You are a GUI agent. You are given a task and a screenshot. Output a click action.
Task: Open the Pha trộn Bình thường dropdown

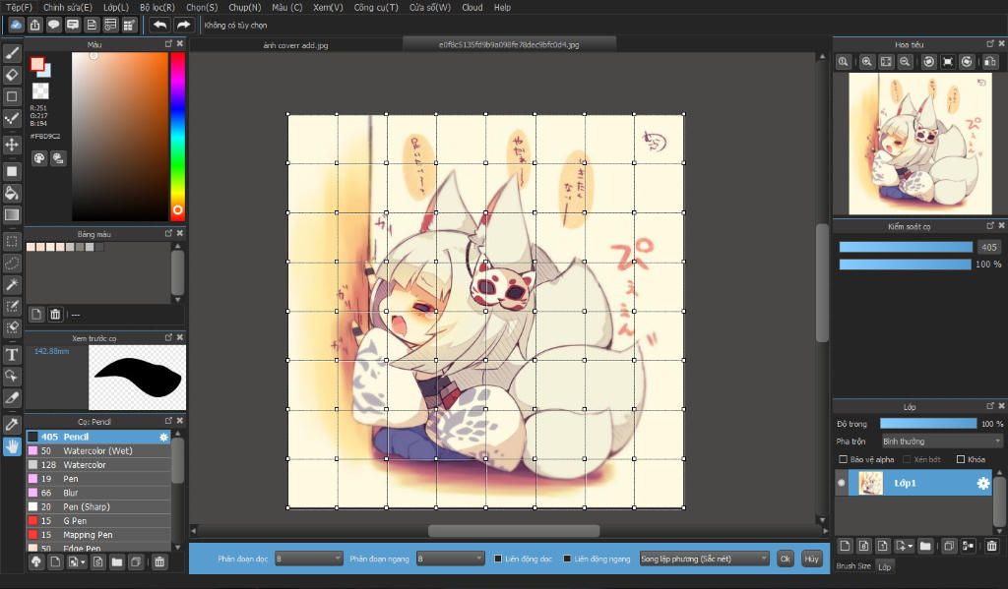click(x=942, y=442)
